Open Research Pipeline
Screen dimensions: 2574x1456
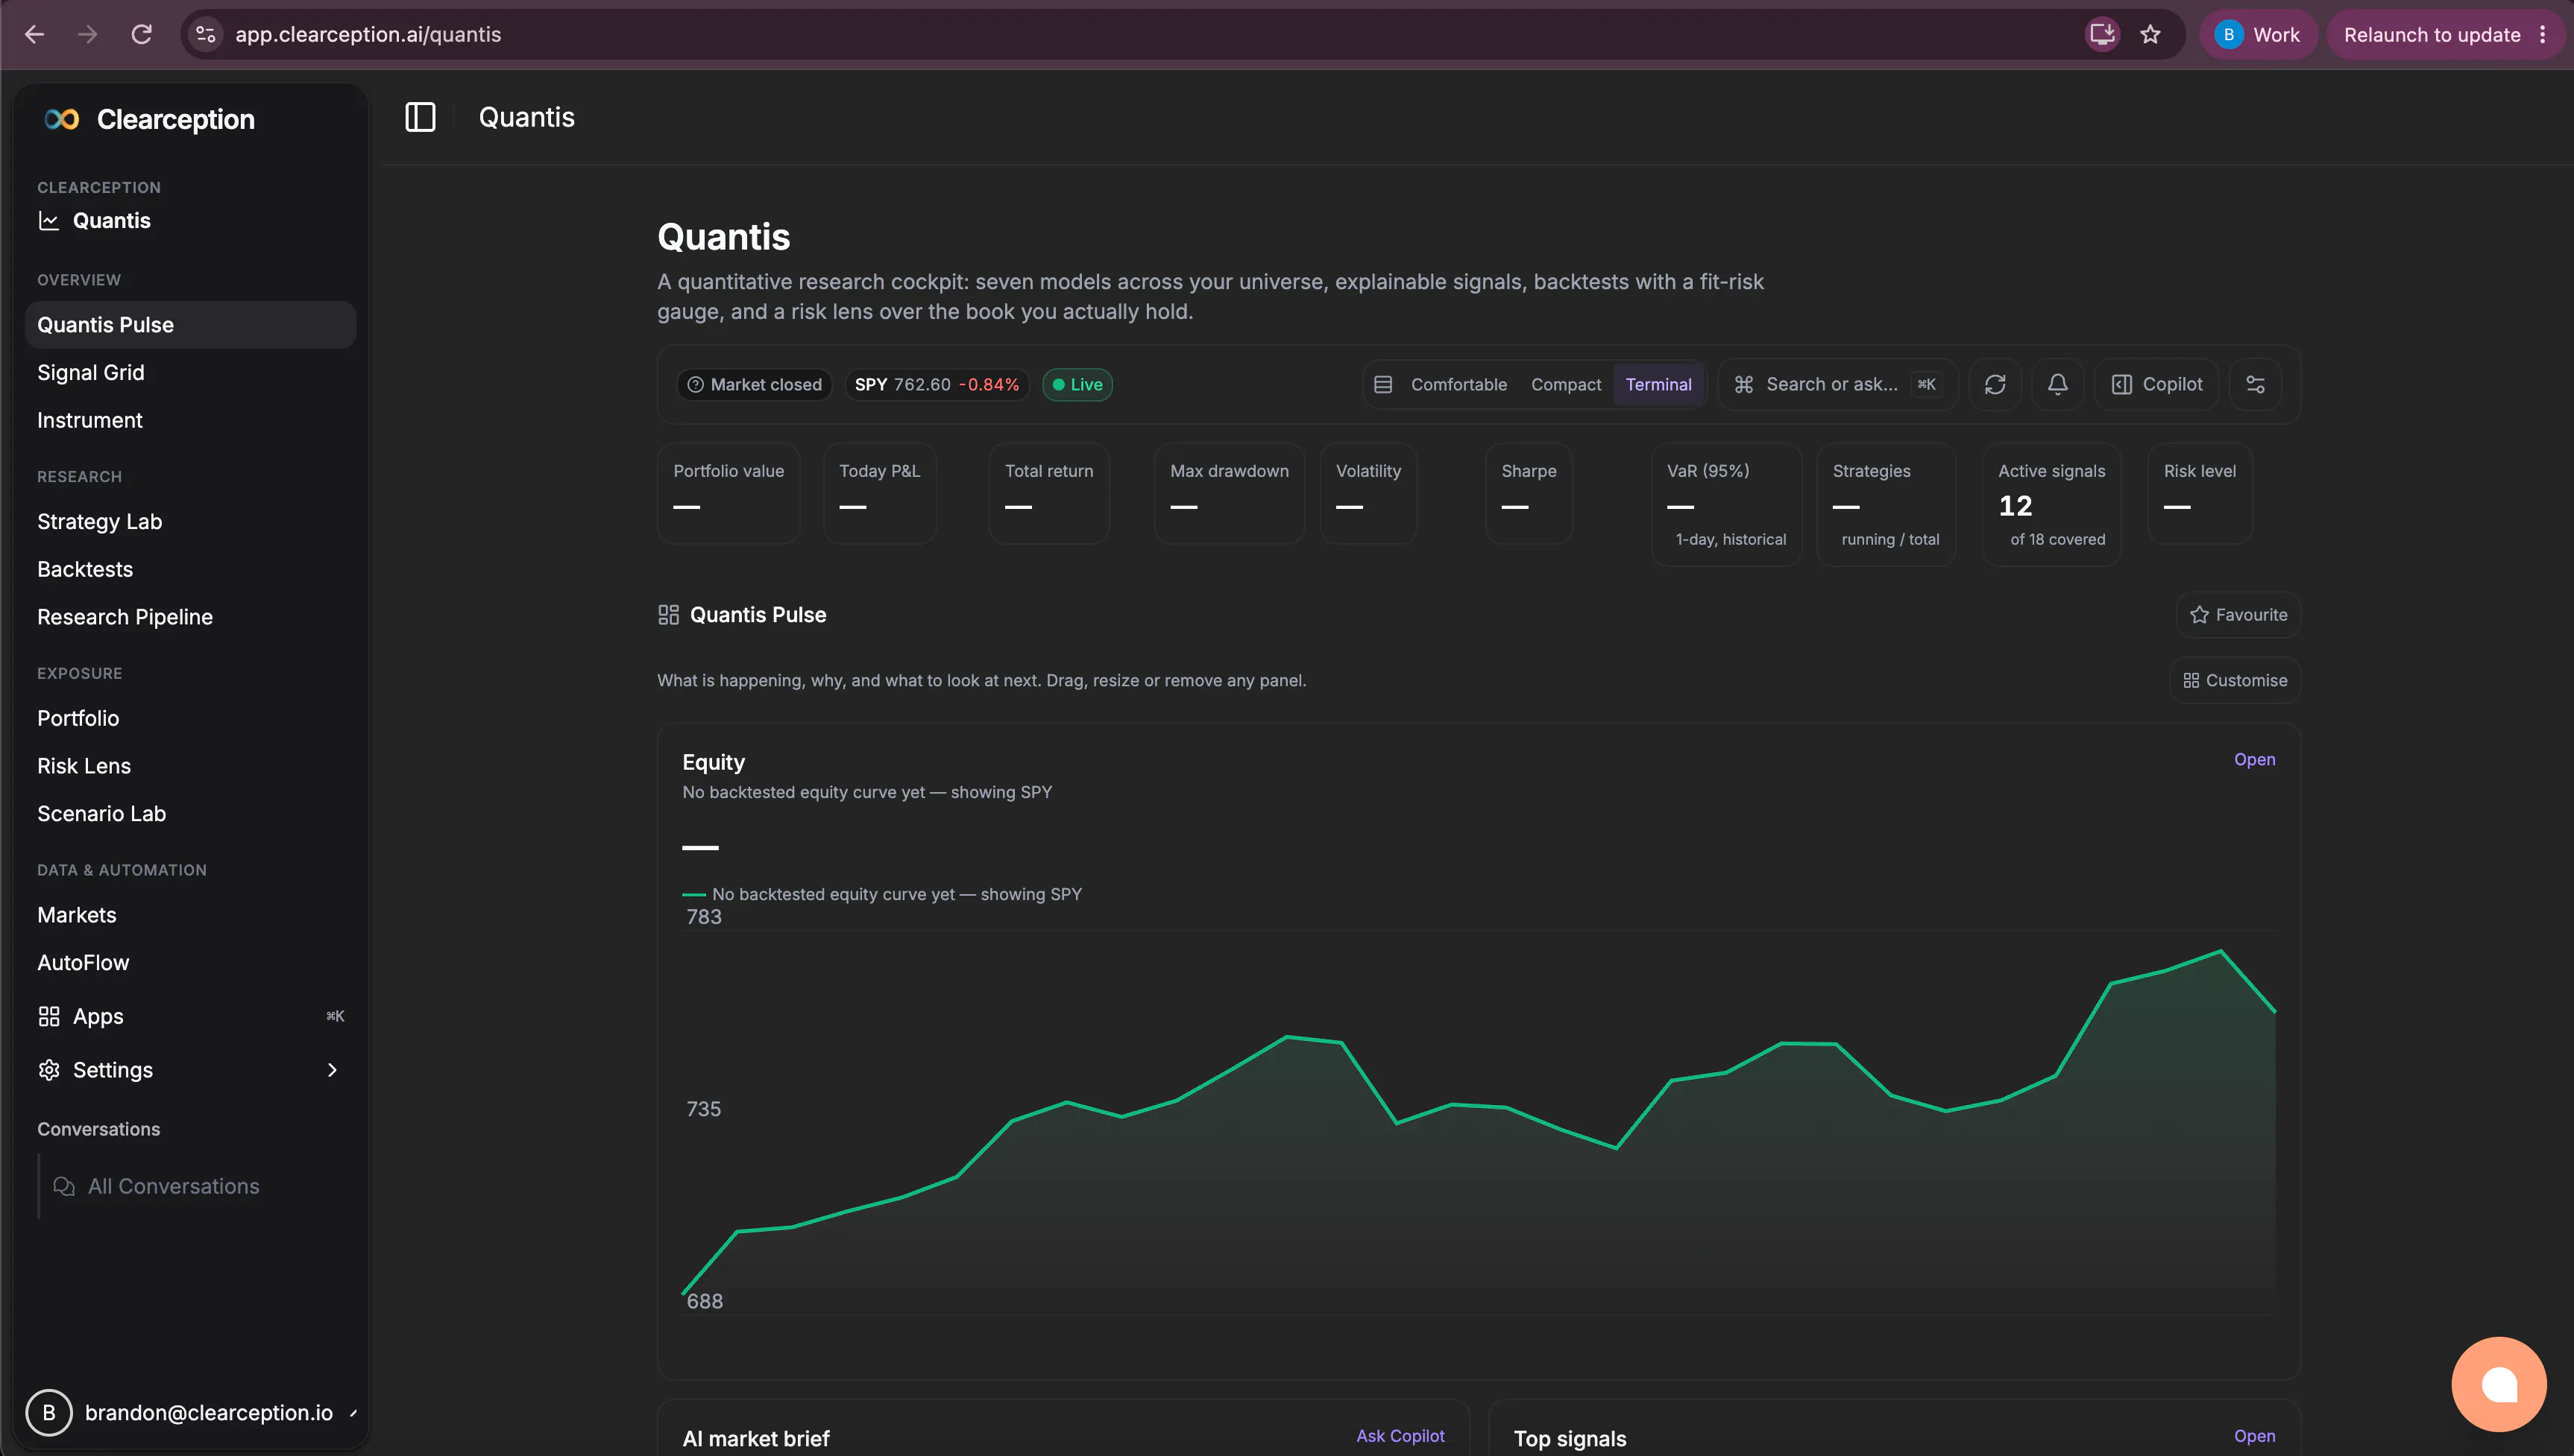click(x=190, y=617)
